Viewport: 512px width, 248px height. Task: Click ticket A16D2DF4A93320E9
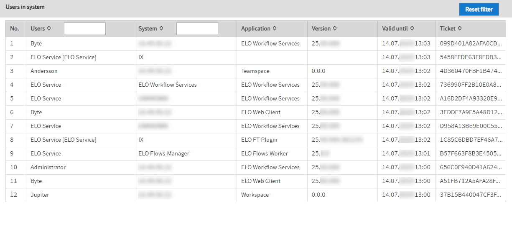471,98
